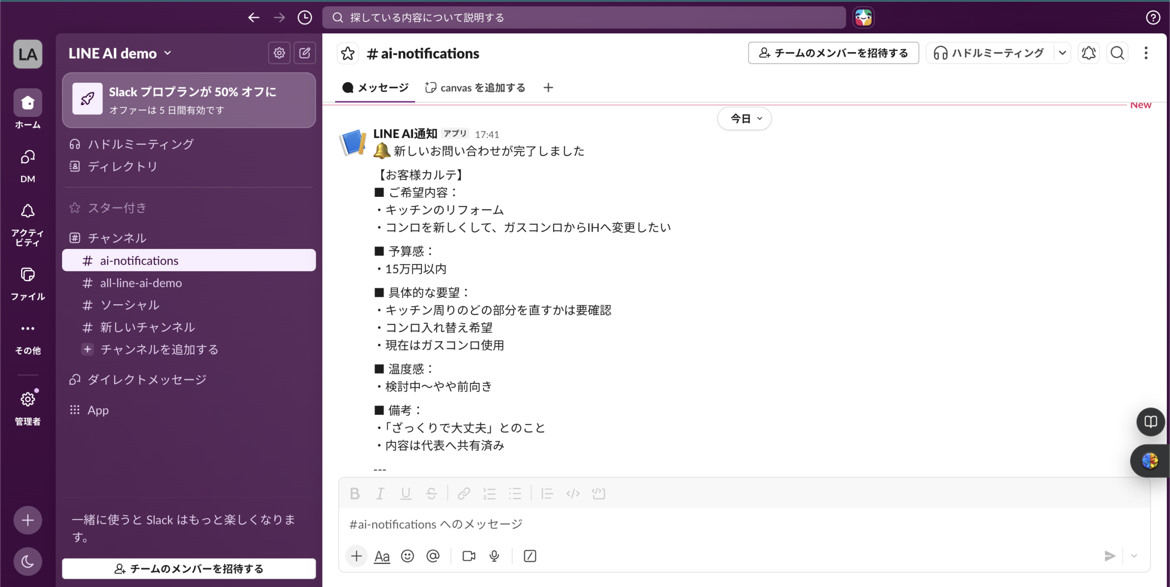Open schedule send dropdown arrow
Screen dimensions: 1170x587
pos(1134,556)
